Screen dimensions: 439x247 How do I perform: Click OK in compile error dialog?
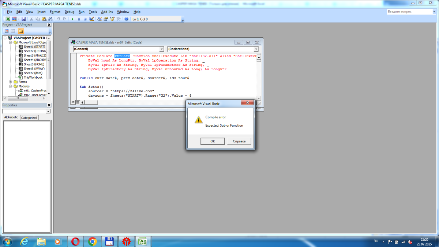213,141
